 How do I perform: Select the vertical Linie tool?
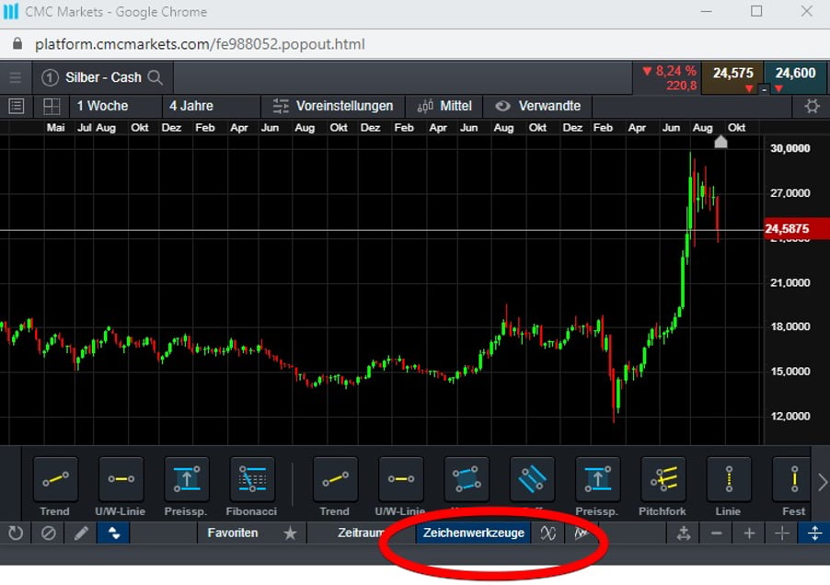click(x=729, y=480)
